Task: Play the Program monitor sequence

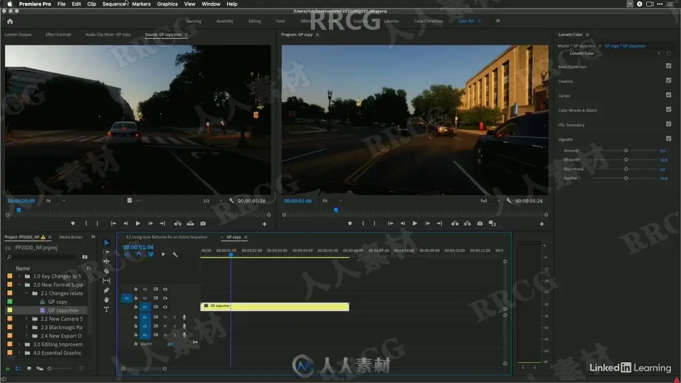Action: click(414, 223)
